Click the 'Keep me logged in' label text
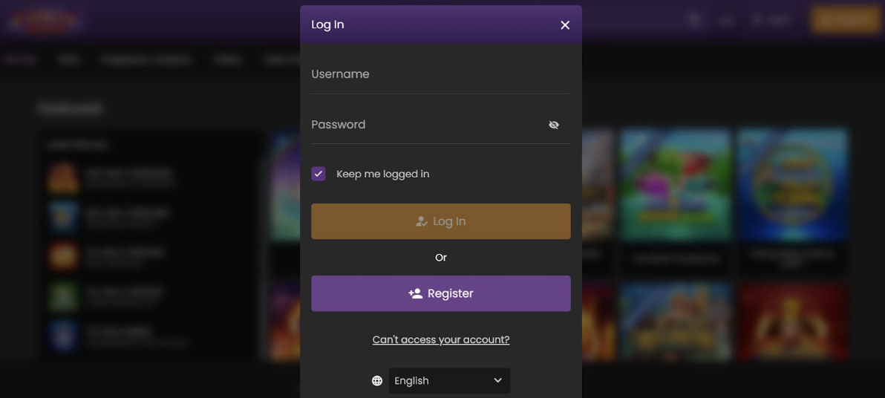Image resolution: width=885 pixels, height=398 pixels. click(x=382, y=174)
